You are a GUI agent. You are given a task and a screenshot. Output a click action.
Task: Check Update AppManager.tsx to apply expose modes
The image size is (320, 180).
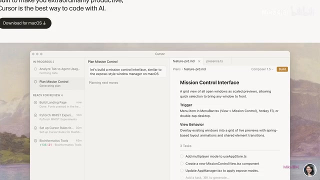(x=181, y=170)
